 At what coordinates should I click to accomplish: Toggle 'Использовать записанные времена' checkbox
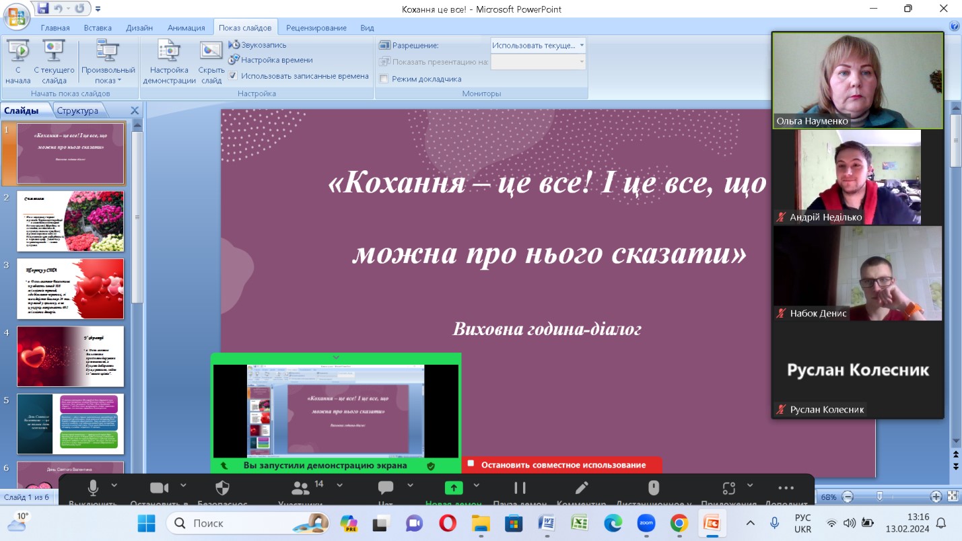tap(233, 76)
